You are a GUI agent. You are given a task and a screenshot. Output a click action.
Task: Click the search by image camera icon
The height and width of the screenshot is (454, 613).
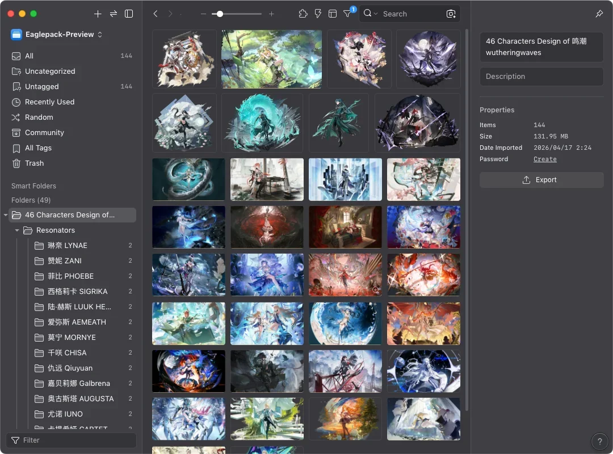pos(451,14)
